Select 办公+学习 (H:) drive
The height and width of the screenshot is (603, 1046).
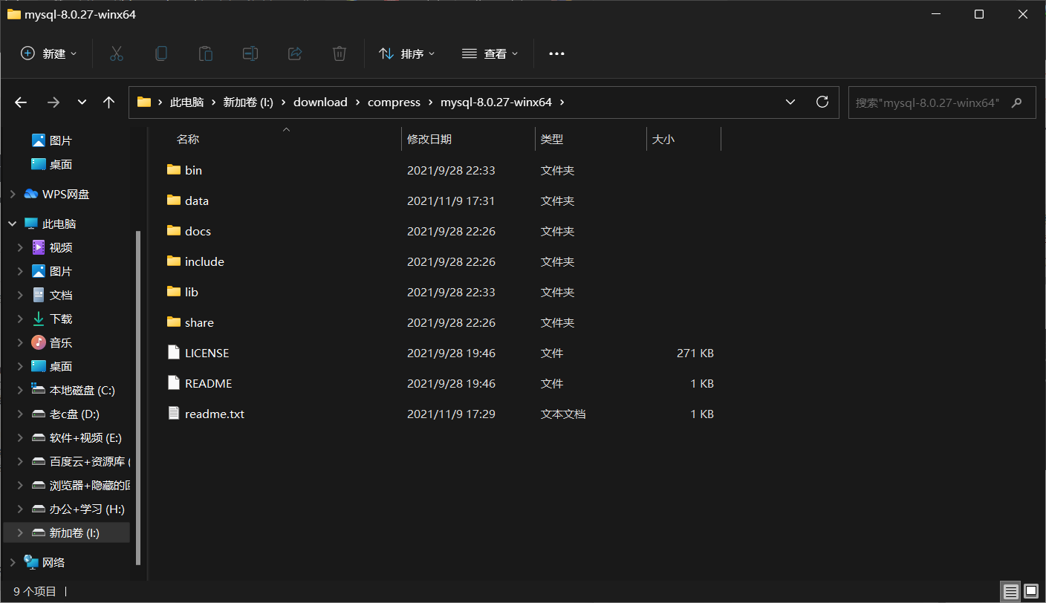(78, 509)
